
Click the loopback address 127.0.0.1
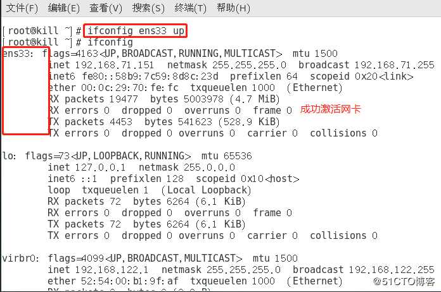(x=100, y=167)
